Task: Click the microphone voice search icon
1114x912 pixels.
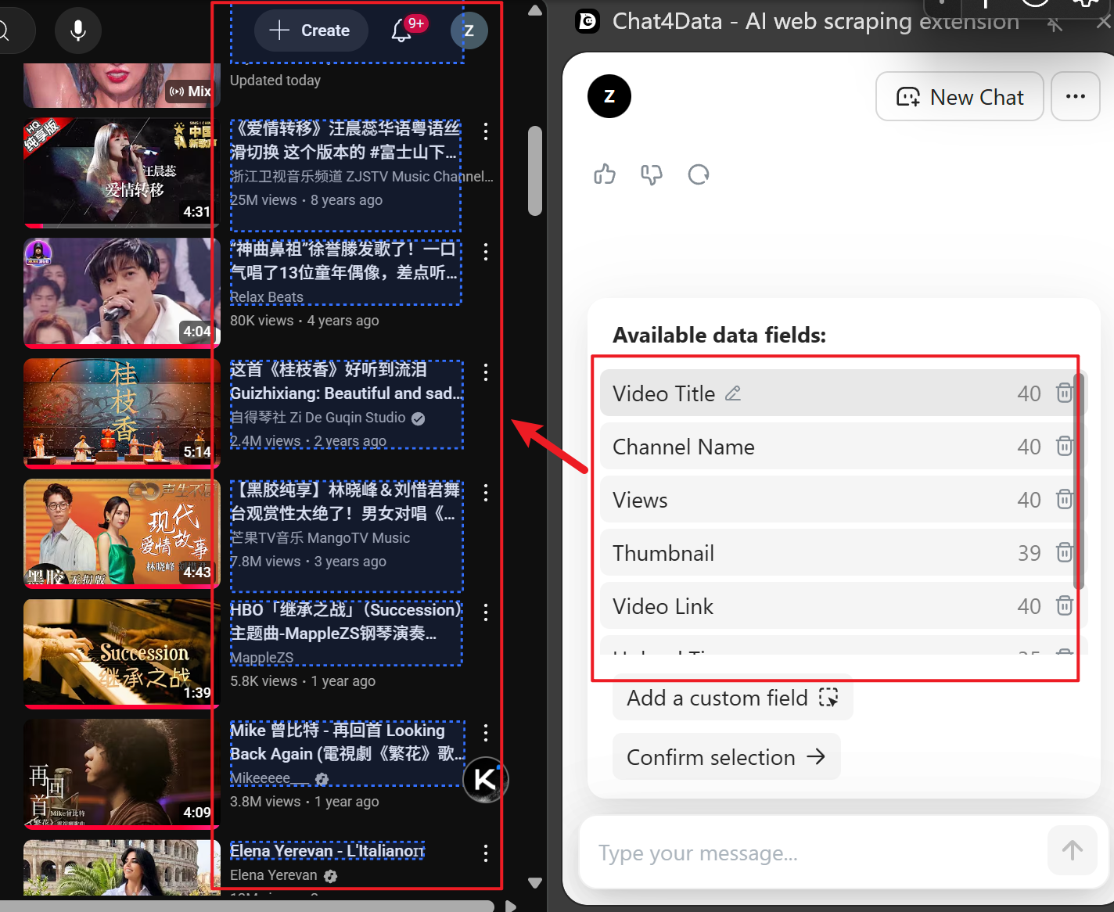Action: (78, 31)
